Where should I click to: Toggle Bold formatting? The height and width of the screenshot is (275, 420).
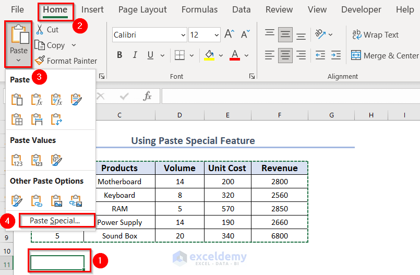(119, 55)
